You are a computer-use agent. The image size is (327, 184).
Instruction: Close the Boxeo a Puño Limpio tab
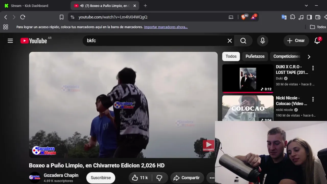pos(135,6)
